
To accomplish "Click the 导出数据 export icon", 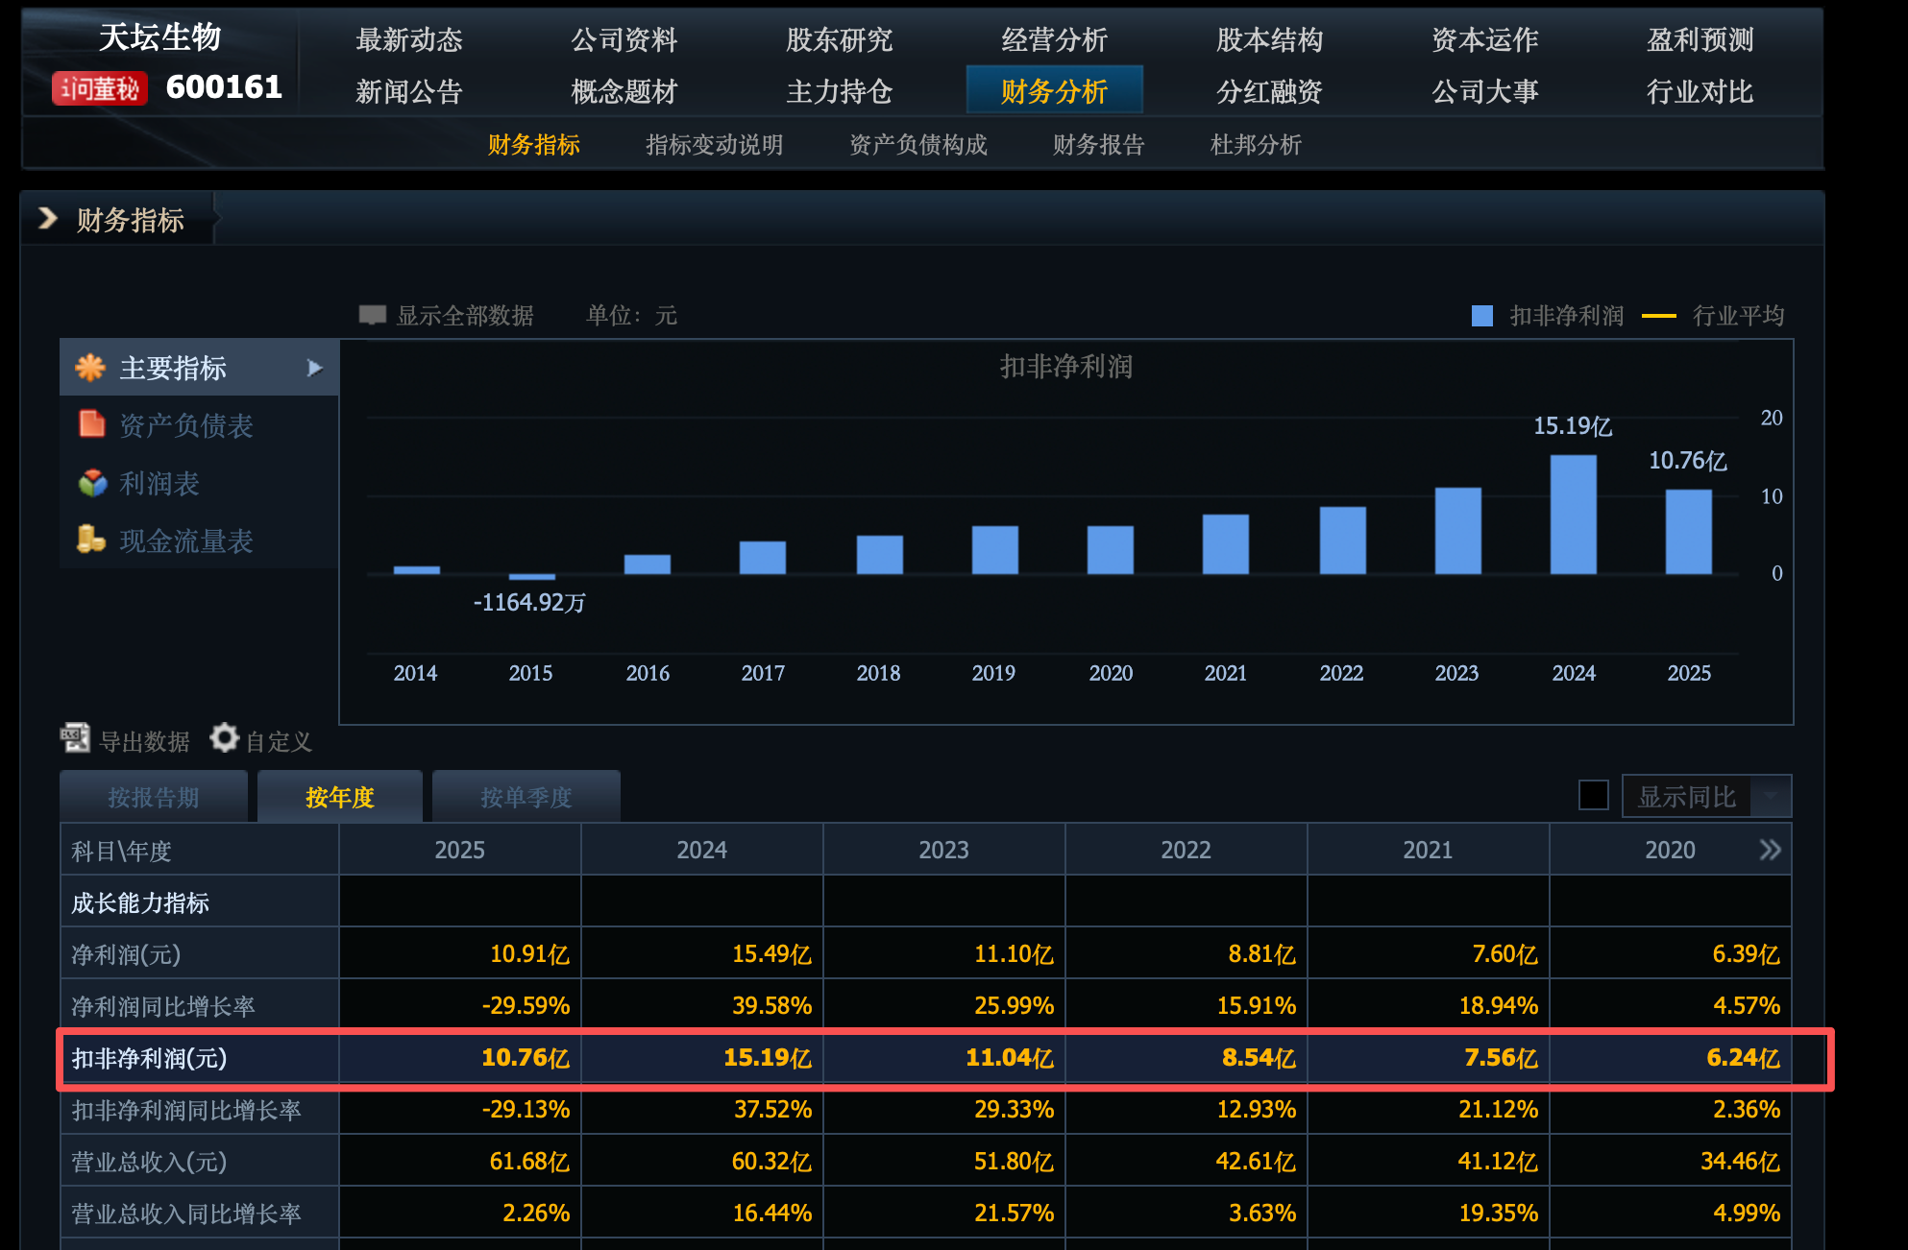I will (x=75, y=738).
